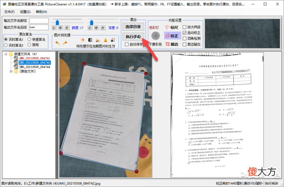The width and height of the screenshot is (284, 187).
Task: Enable the 自动保存 auto-save checkbox
Action: (x=127, y=44)
